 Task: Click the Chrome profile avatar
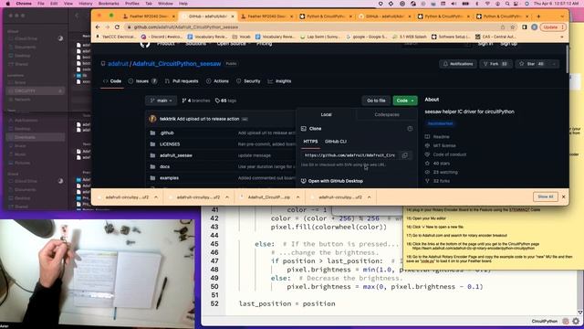534,27
